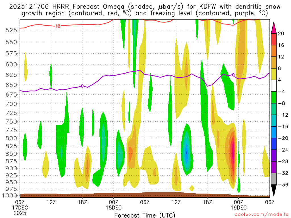Click the 00Z 19DEC time label
291x218 pixels.
pos(239,205)
